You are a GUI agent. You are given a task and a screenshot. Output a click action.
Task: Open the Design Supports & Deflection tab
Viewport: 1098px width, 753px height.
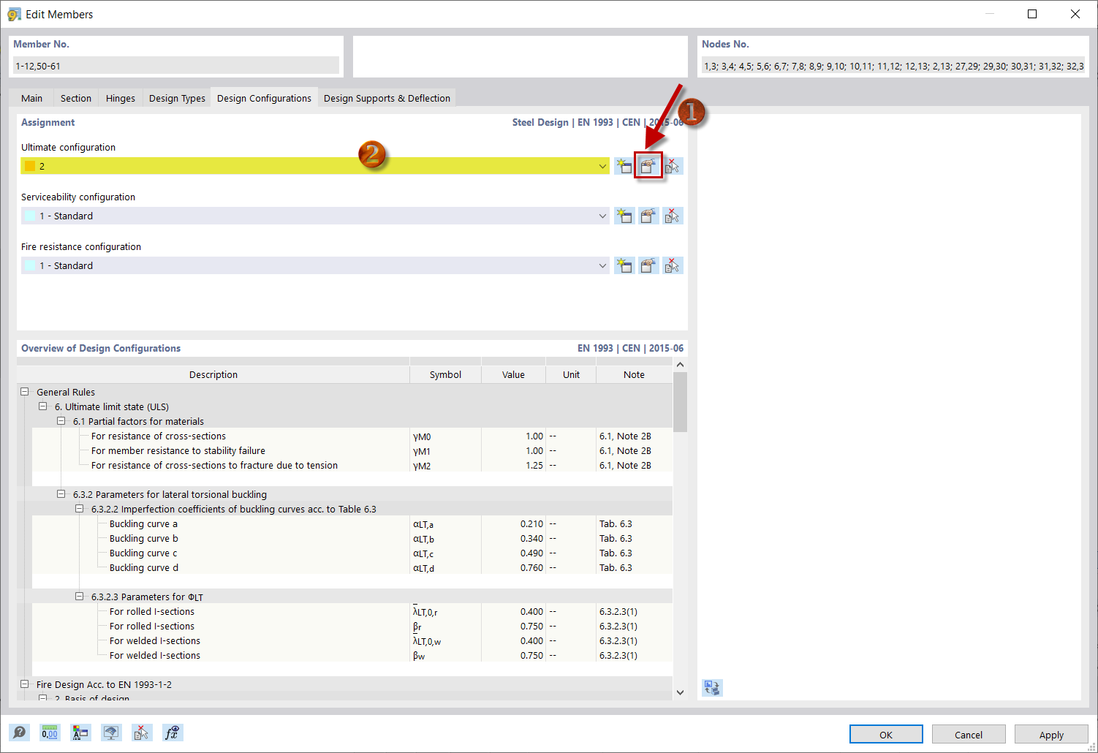[387, 97]
